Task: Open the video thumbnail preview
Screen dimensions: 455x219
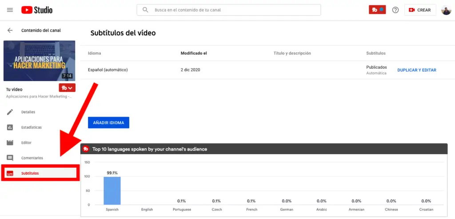Action: point(39,61)
